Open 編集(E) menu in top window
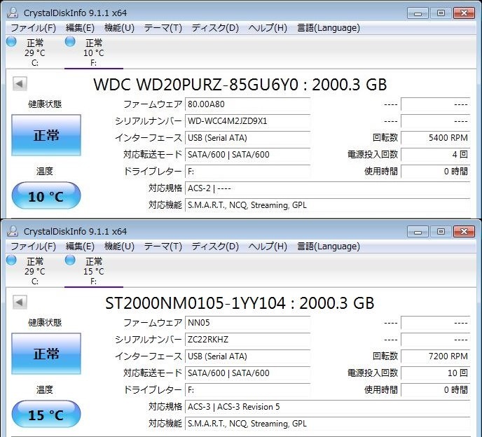The height and width of the screenshot is (437, 482). pyautogui.click(x=80, y=28)
